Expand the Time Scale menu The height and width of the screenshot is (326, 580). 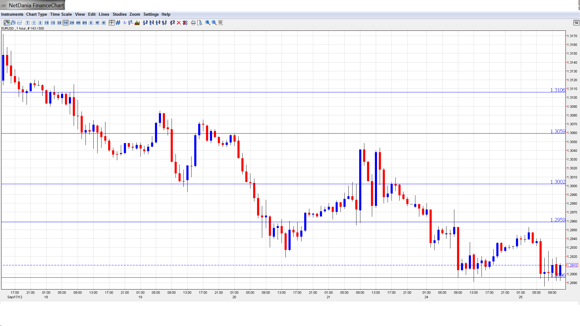click(x=61, y=14)
